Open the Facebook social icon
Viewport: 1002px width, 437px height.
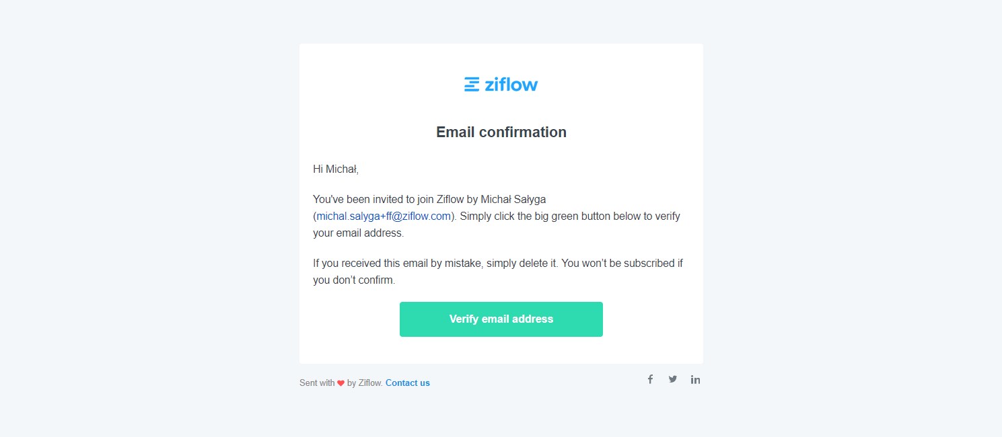click(x=650, y=379)
